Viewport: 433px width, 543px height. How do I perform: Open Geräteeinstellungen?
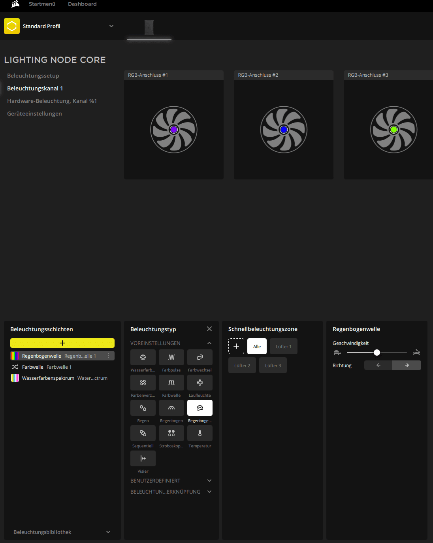click(34, 113)
